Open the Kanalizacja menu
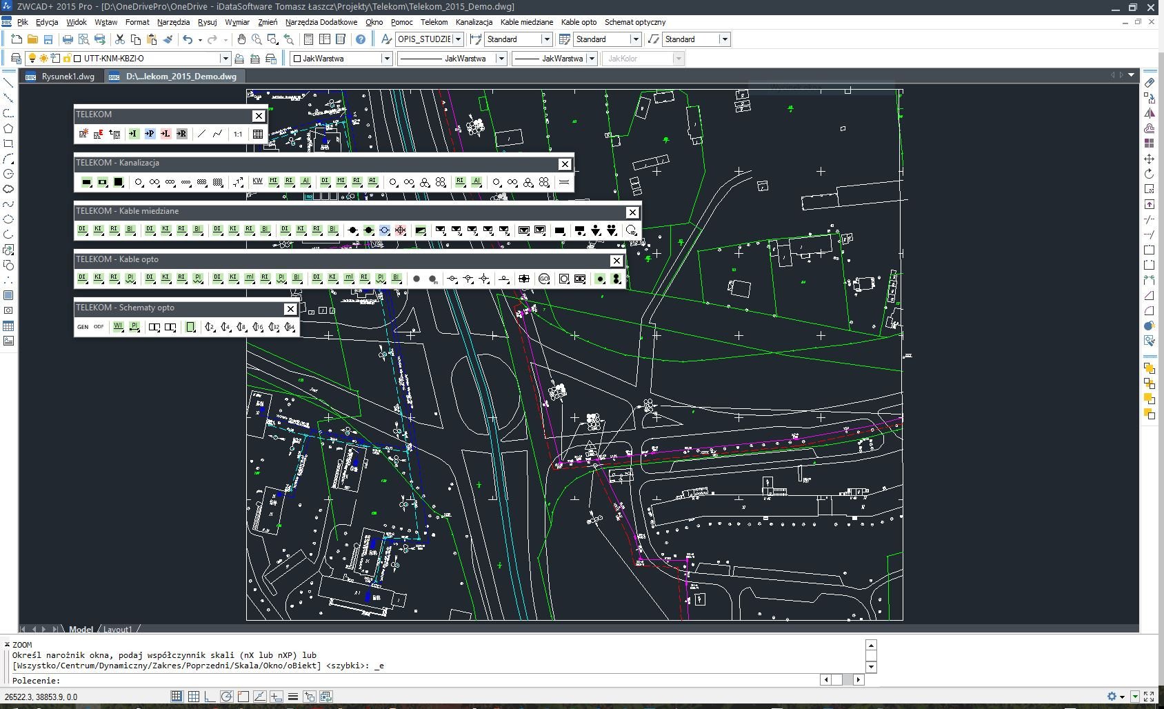1164x709 pixels. coord(474,22)
